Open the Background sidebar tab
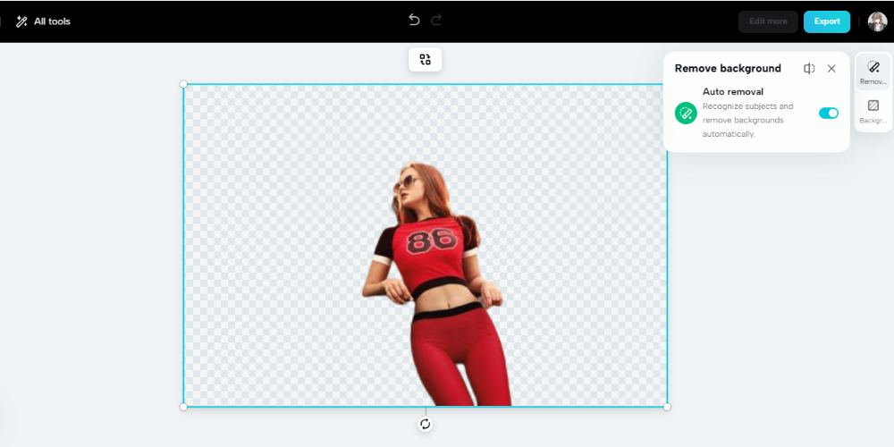The height and width of the screenshot is (447, 894). (x=873, y=111)
